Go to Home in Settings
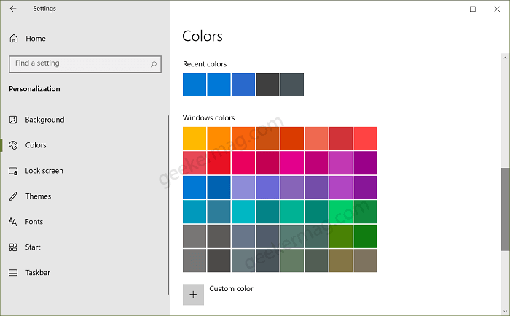Viewport: 510px width, 316px height. point(36,39)
